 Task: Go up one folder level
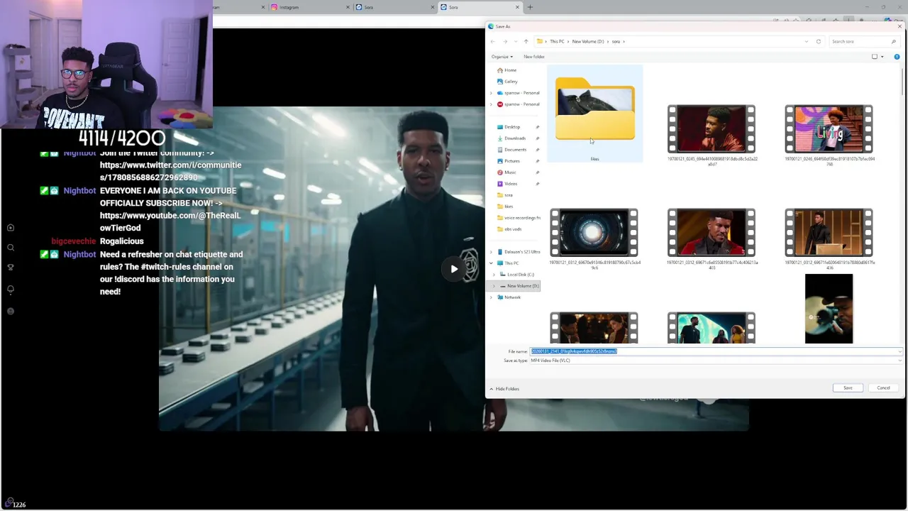coord(526,41)
